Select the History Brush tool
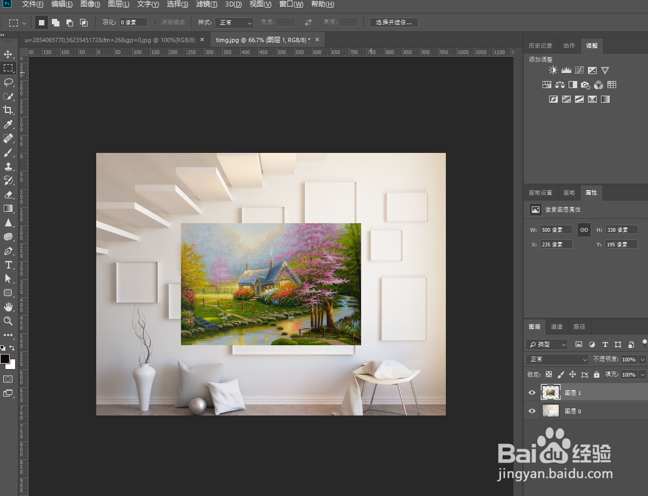The width and height of the screenshot is (648, 496). 8,180
